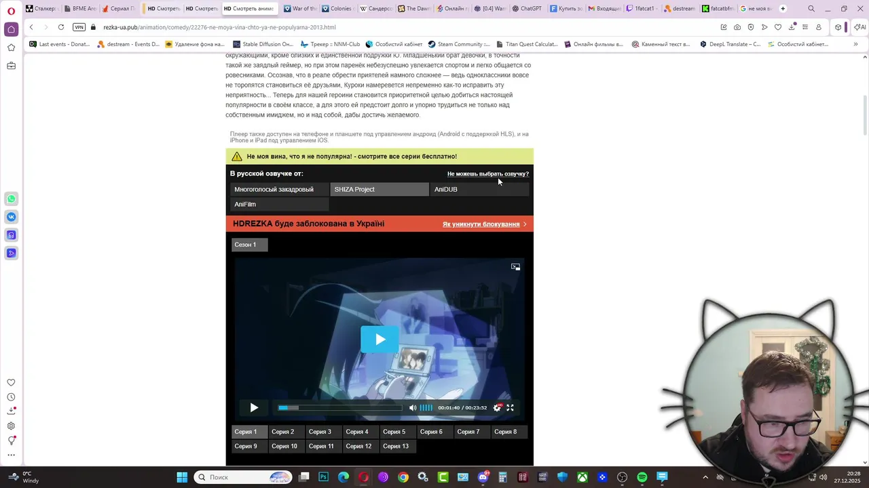Open Photoshop from the taskbar
869x488 pixels.
[323, 477]
